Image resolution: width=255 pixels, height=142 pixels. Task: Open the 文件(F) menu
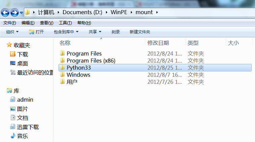point(10,23)
